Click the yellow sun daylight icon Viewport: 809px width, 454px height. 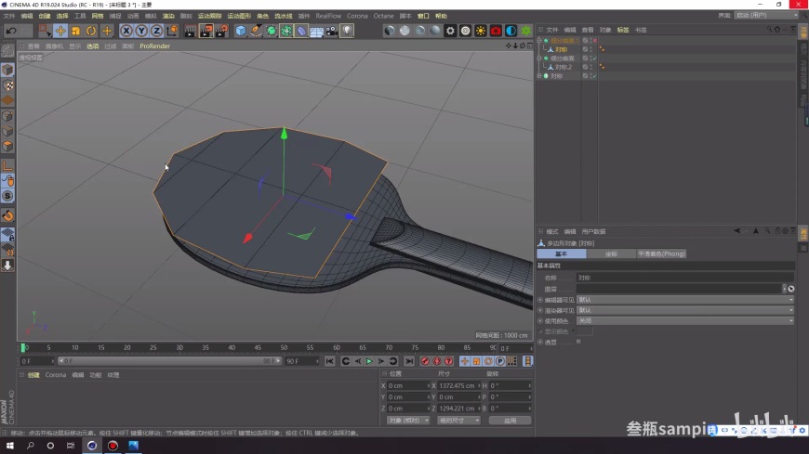[x=481, y=31]
